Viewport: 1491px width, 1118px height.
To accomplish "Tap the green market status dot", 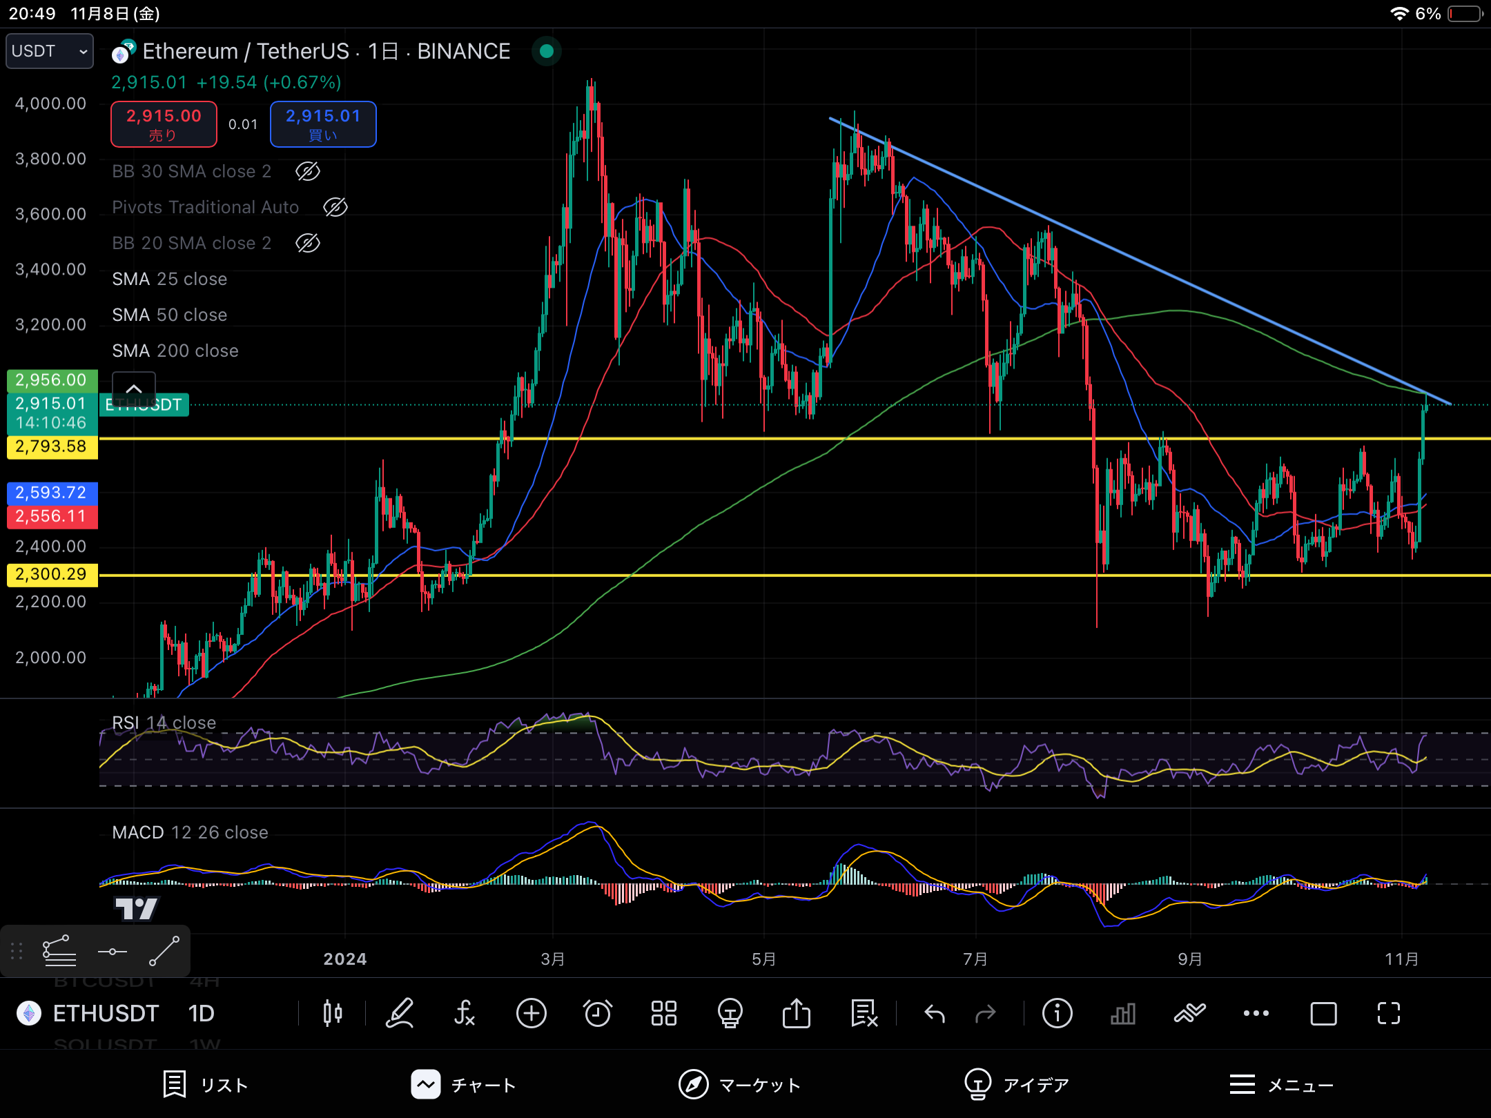I will 547,51.
